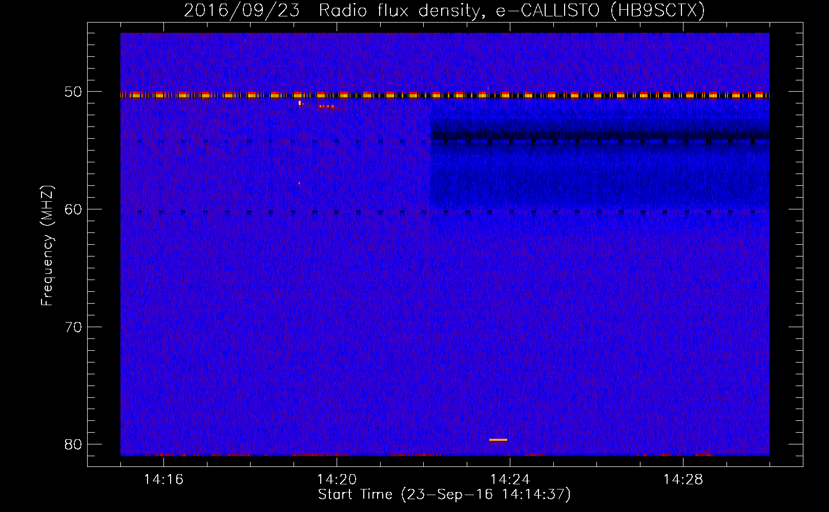
Task: Select the 14:20 time tick label
Action: click(x=337, y=480)
